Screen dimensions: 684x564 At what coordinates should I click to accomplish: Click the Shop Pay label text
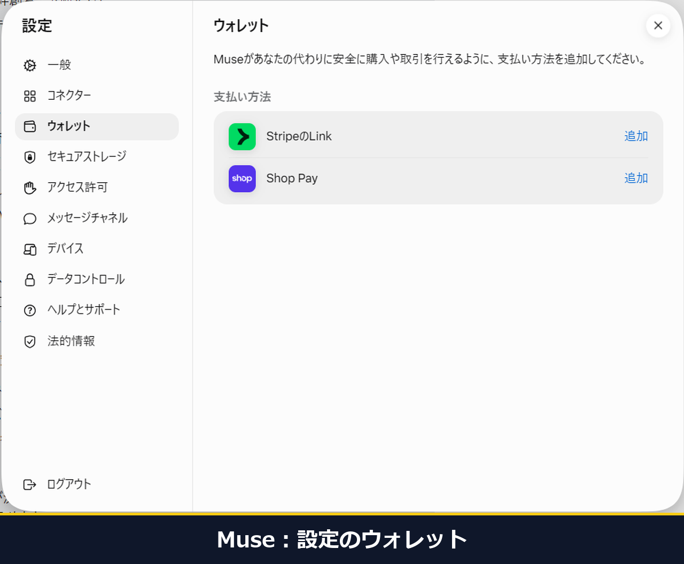tap(292, 178)
